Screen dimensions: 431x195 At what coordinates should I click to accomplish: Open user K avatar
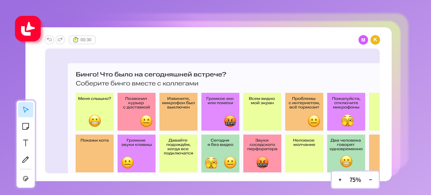pos(375,40)
